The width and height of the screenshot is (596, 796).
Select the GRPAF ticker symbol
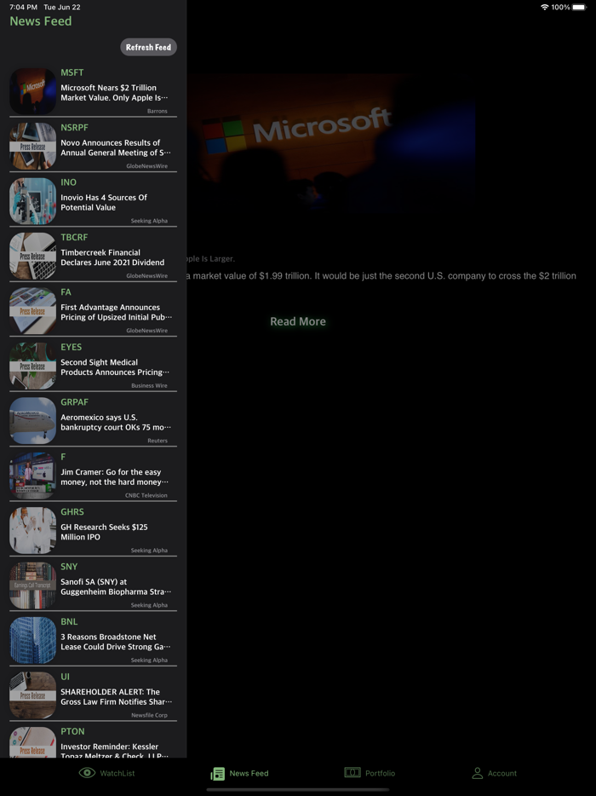pos(75,402)
